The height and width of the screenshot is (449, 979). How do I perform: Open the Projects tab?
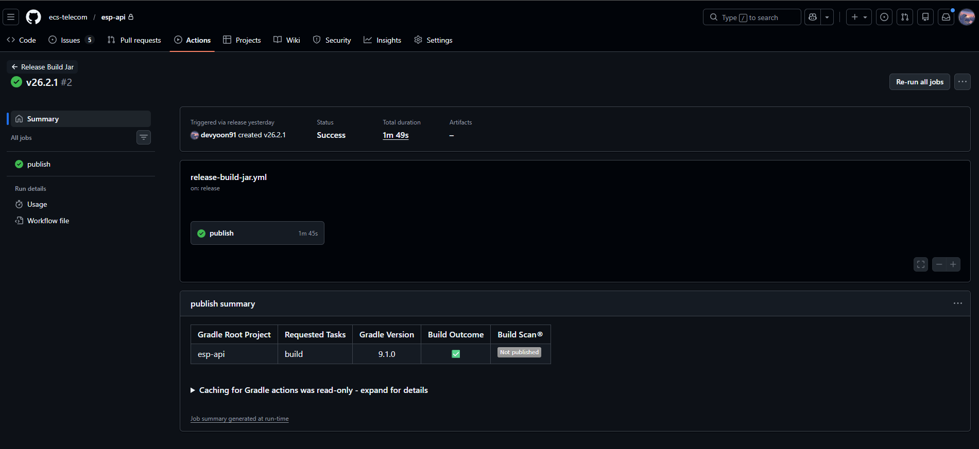pos(242,40)
